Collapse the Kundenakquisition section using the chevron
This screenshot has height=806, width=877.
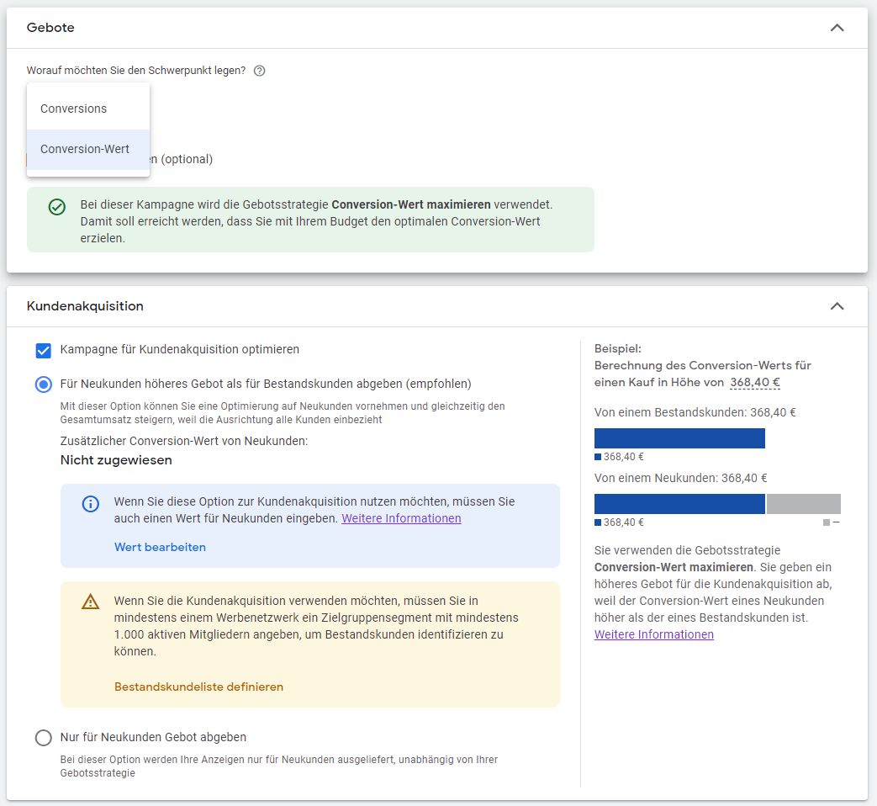coord(837,306)
